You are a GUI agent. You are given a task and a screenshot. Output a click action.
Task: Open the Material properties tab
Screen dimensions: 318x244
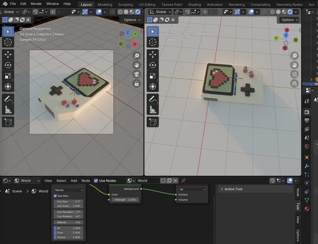coord(307,209)
